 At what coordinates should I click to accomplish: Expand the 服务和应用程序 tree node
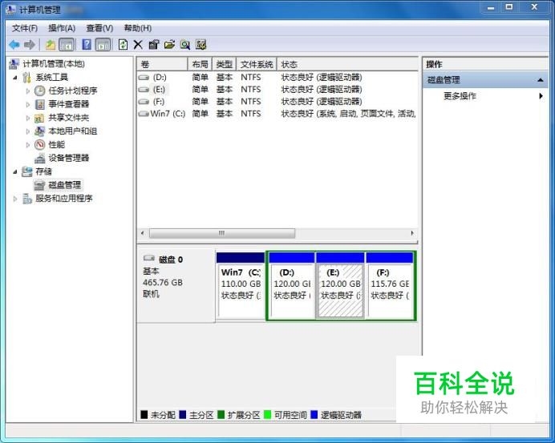click(x=15, y=199)
